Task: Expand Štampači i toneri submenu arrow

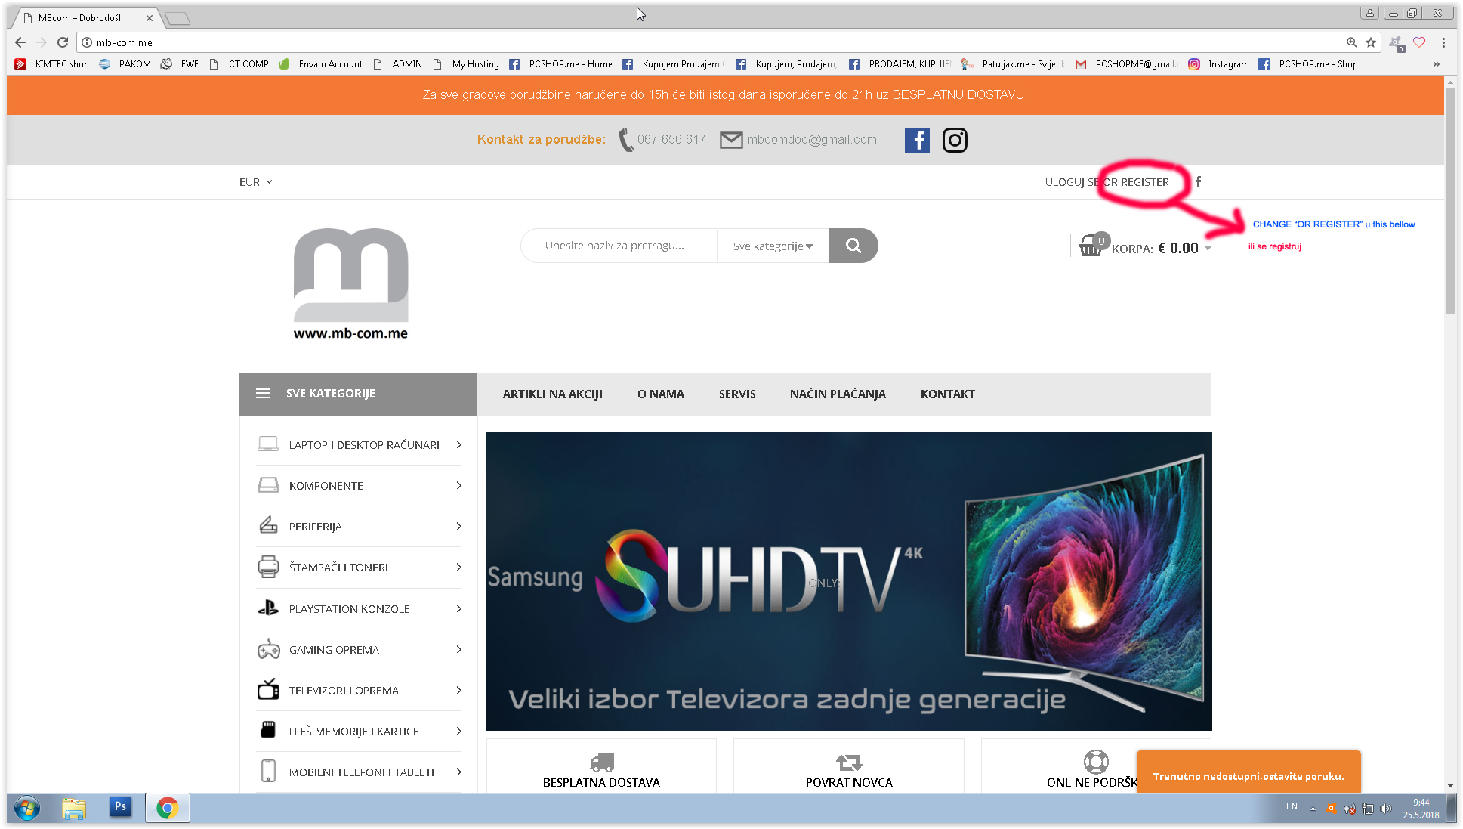Action: pos(458,567)
